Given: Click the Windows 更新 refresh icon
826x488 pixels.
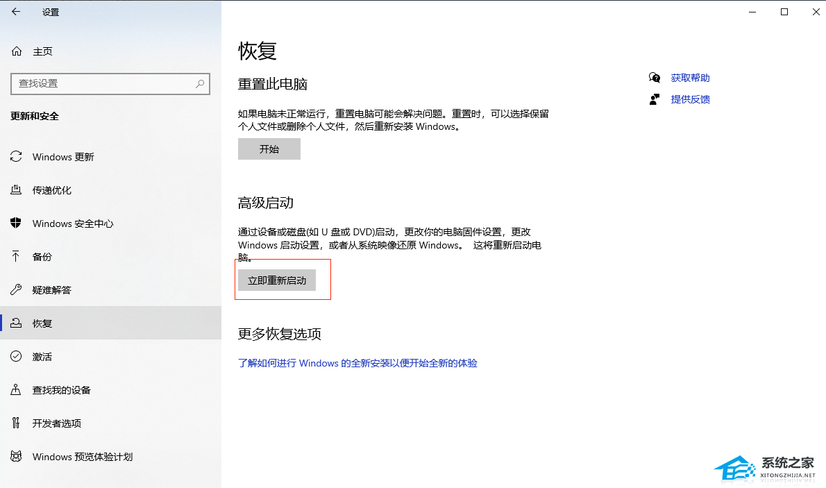Looking at the screenshot, I should point(16,156).
